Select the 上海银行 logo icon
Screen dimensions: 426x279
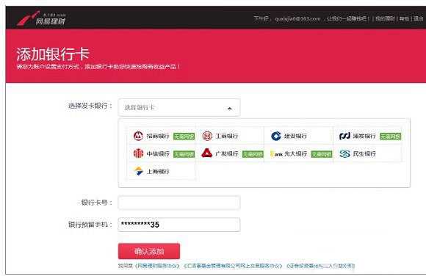[139, 171]
